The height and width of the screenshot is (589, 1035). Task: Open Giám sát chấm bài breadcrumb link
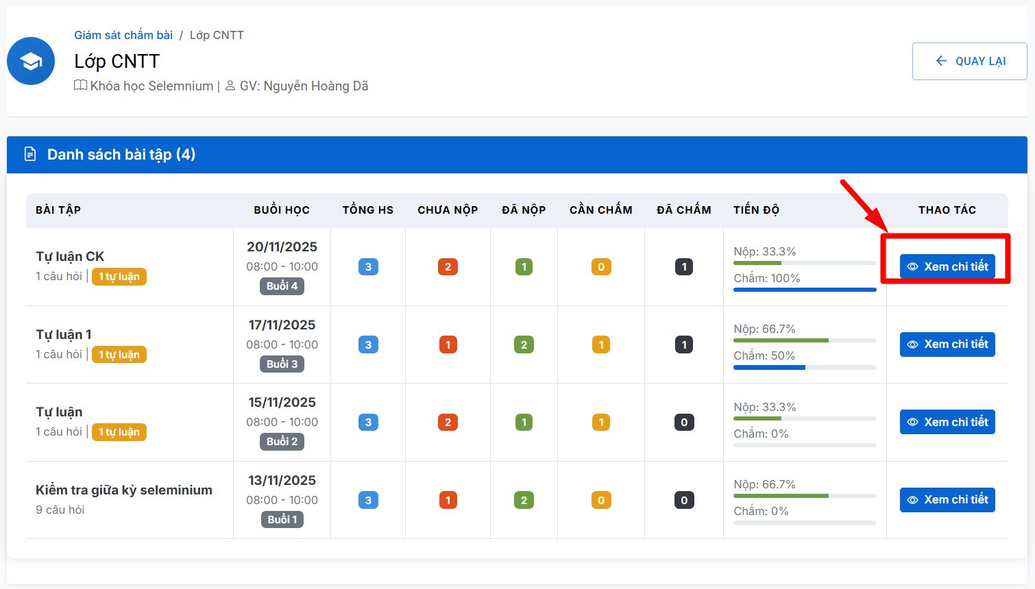[x=123, y=35]
